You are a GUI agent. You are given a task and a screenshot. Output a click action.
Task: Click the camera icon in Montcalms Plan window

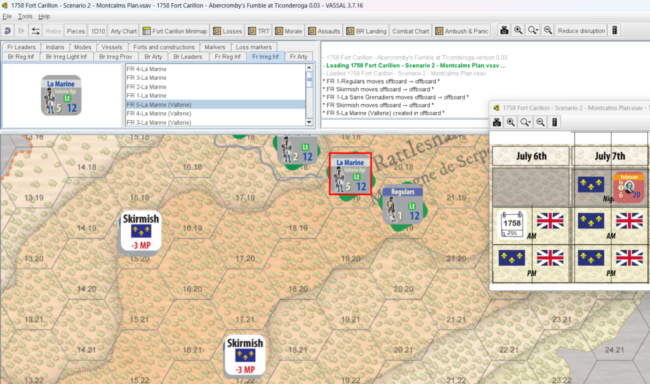tap(496, 122)
